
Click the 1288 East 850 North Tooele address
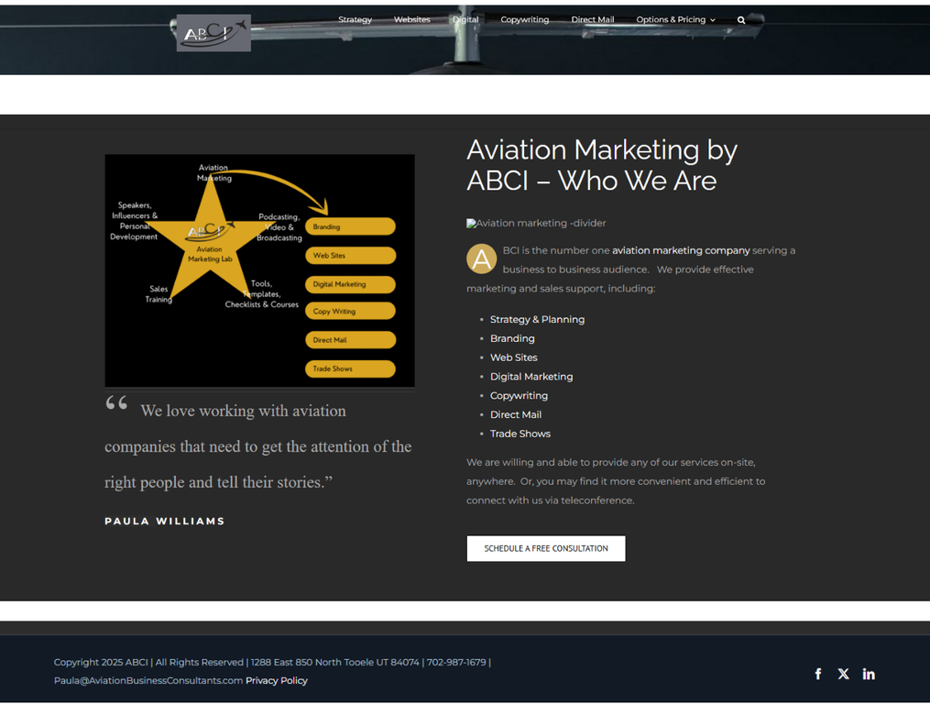coord(334,662)
